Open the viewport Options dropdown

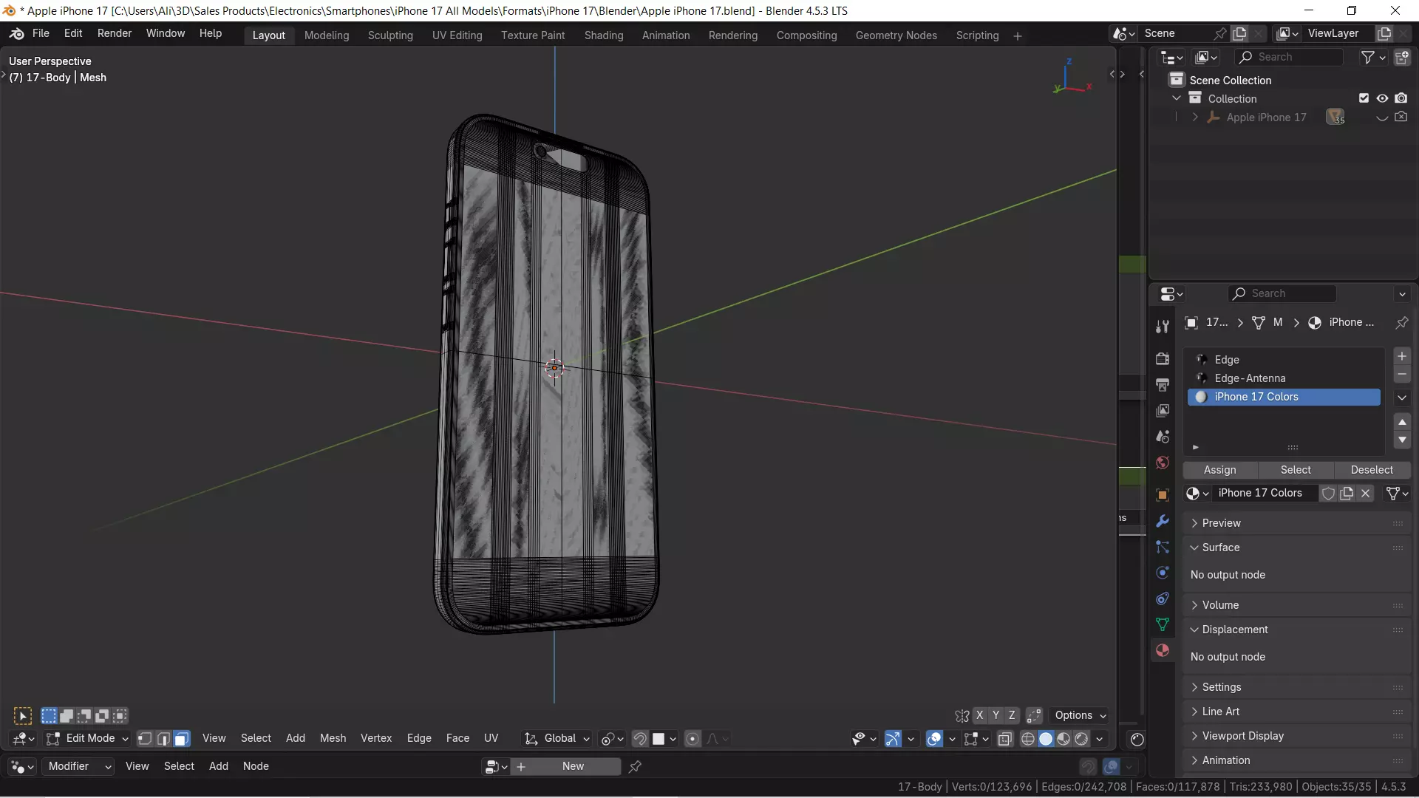click(x=1080, y=716)
